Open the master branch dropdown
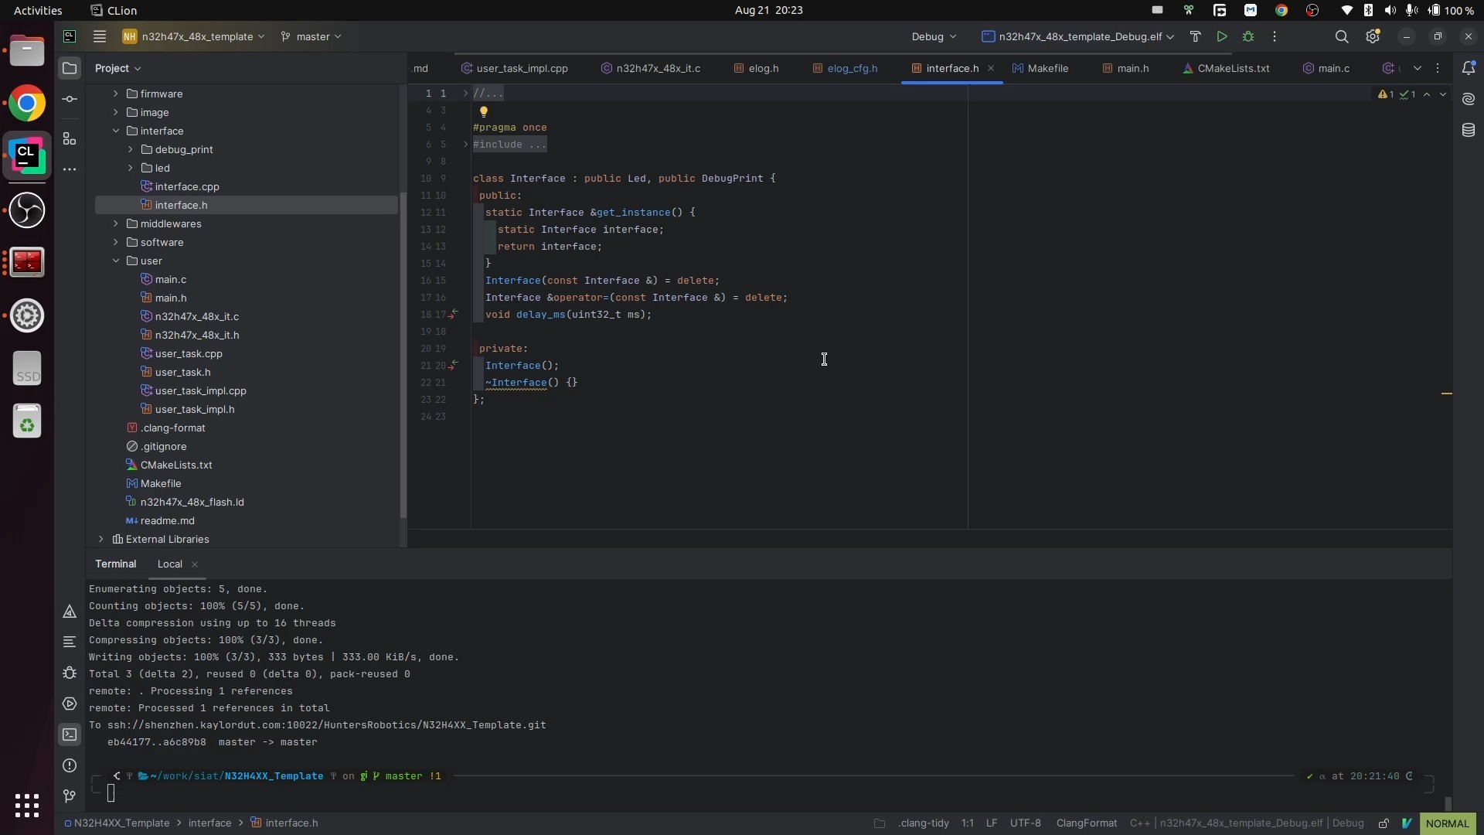1484x835 pixels. (x=311, y=36)
